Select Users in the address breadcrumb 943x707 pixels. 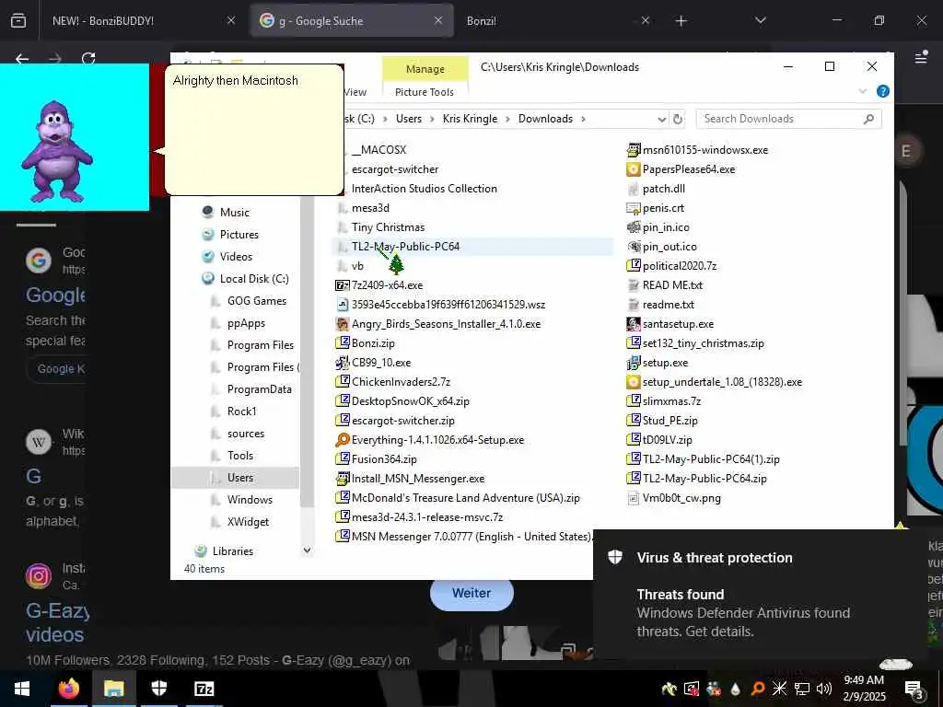point(409,119)
